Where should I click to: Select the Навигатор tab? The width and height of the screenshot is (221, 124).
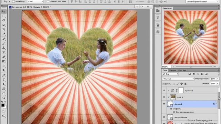coord(167,8)
